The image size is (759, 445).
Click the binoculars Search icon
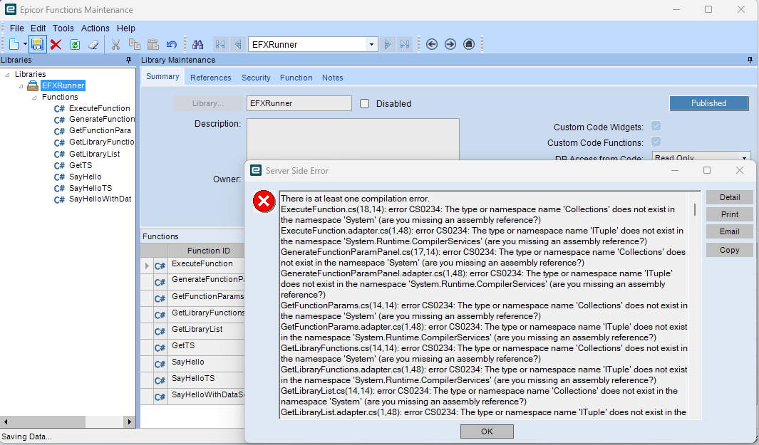pos(197,44)
